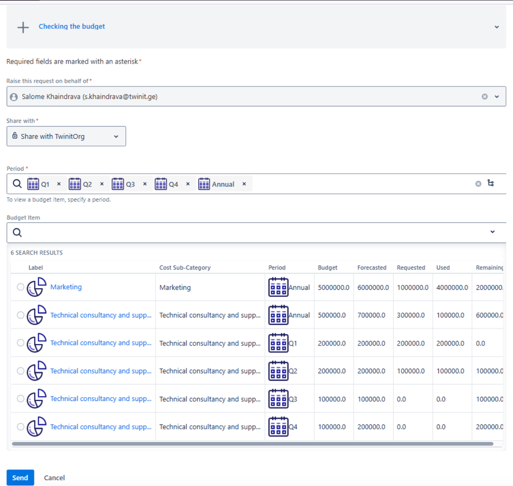
Task: Click the plus icon beside Checking the budget
Action: click(x=23, y=27)
